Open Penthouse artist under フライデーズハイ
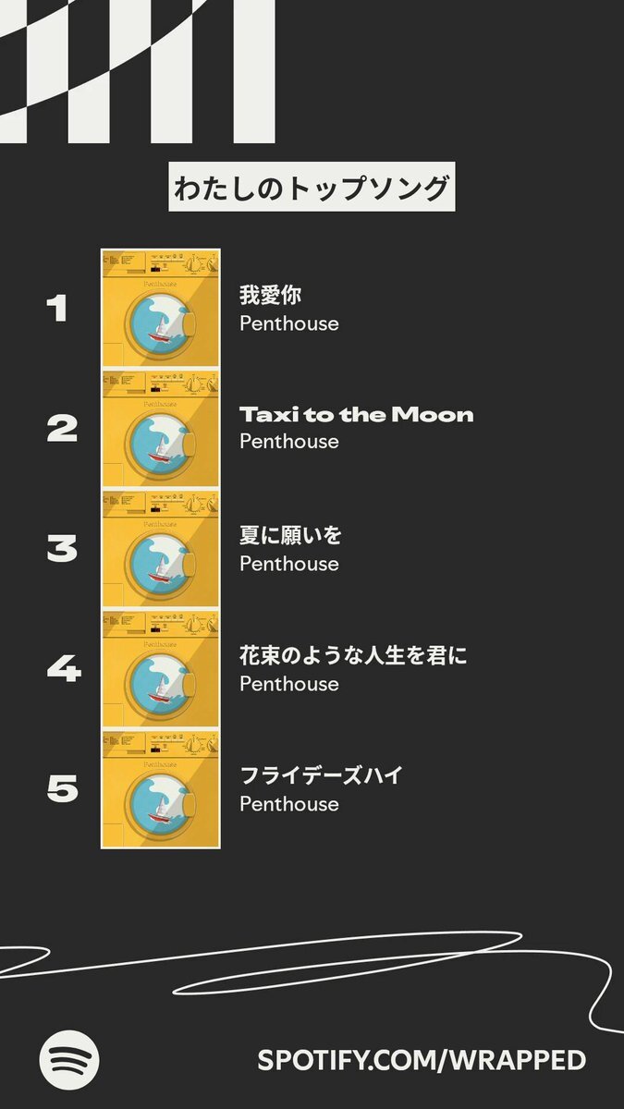 tap(289, 804)
